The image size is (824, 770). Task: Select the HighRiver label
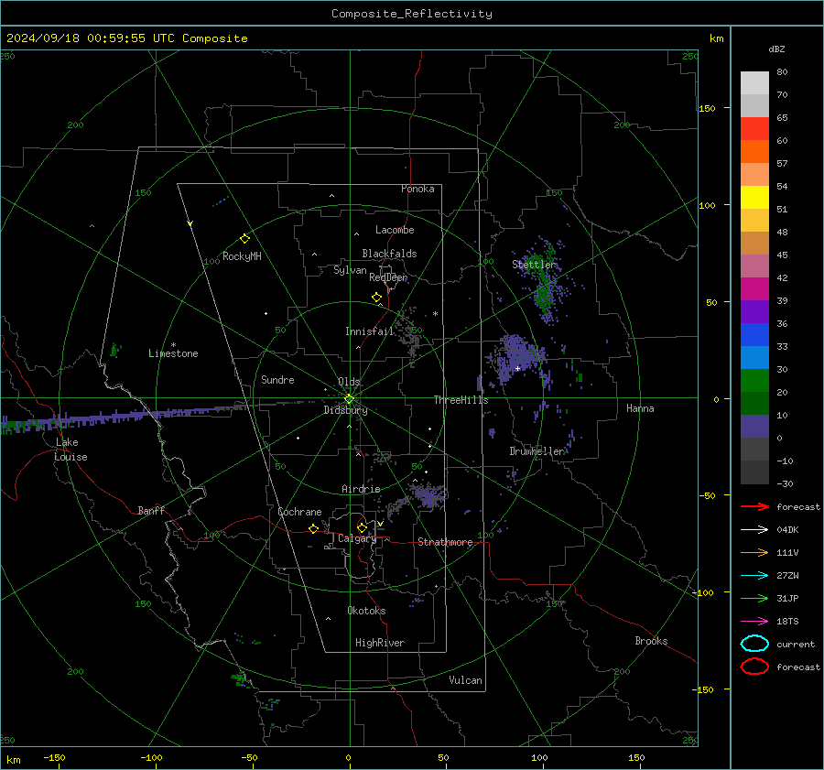(x=380, y=643)
